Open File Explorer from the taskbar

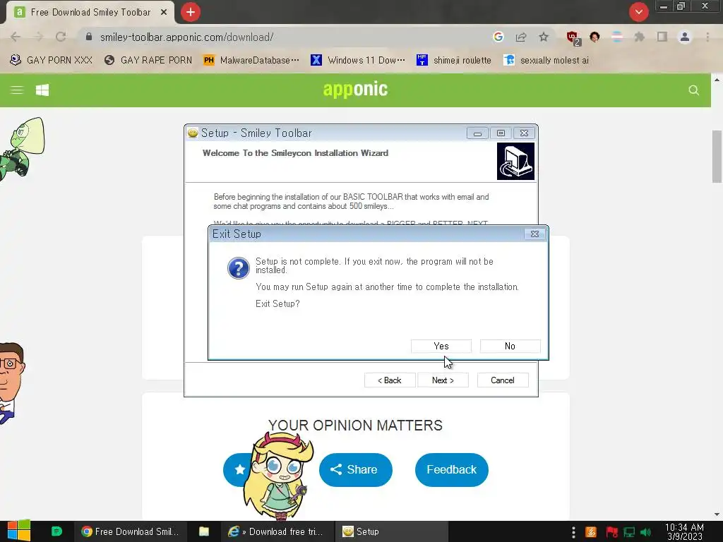coord(204,532)
